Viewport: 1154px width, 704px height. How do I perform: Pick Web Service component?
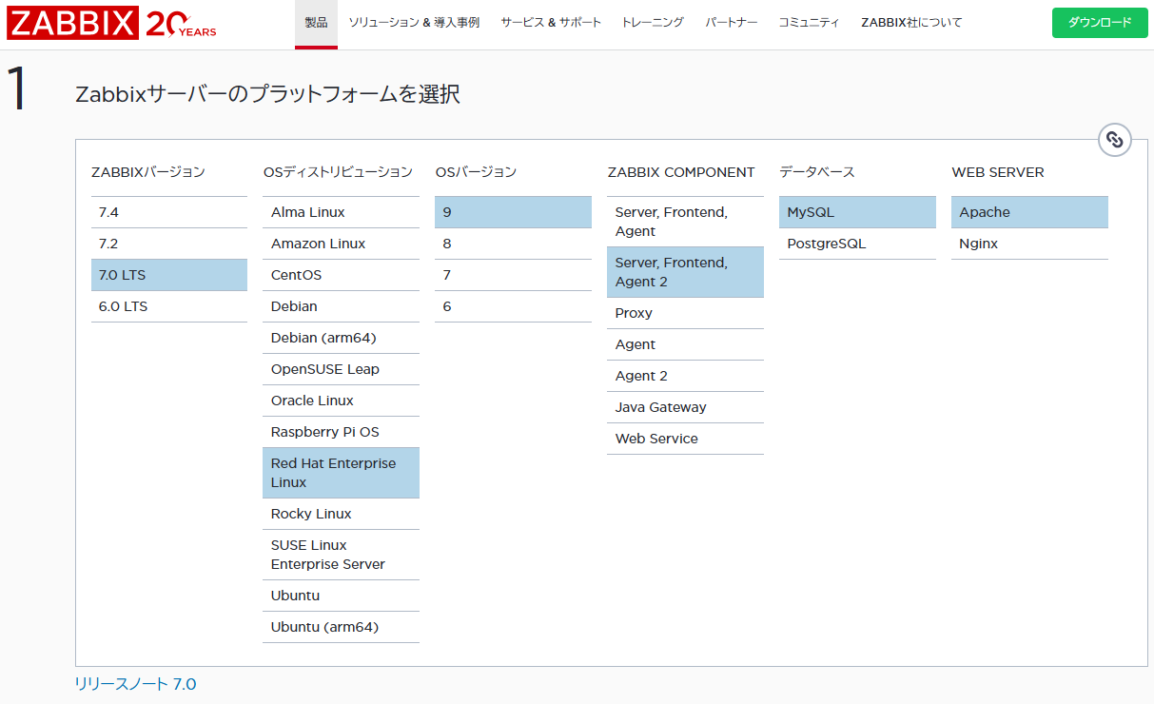(x=686, y=439)
